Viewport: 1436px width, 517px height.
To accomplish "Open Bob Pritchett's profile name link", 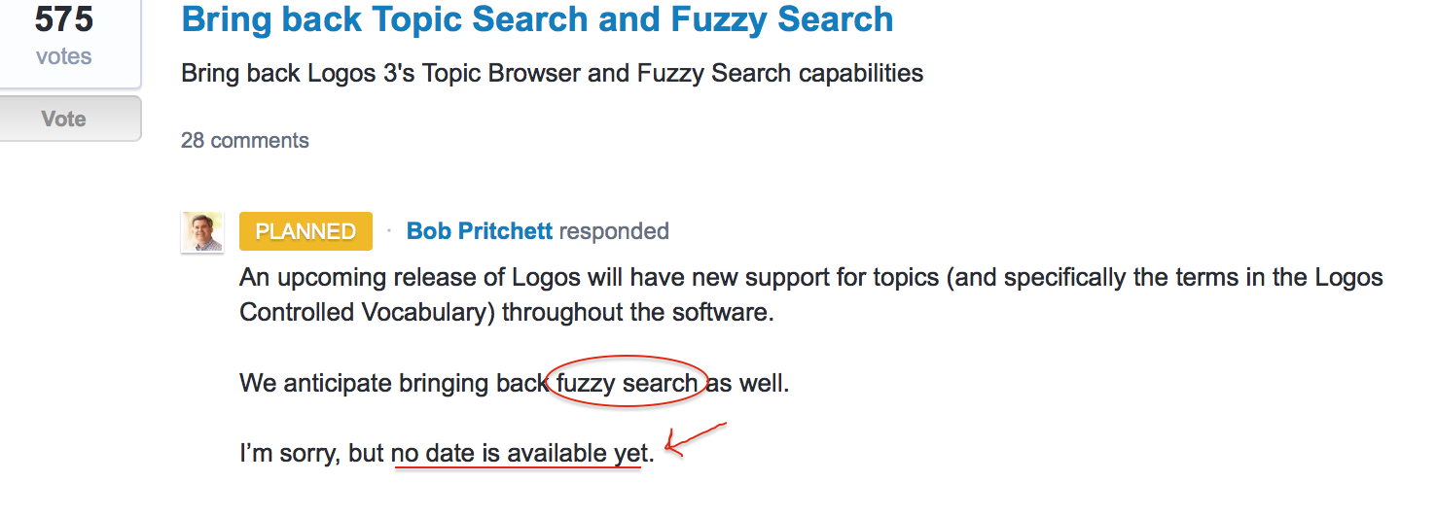I will [x=480, y=231].
